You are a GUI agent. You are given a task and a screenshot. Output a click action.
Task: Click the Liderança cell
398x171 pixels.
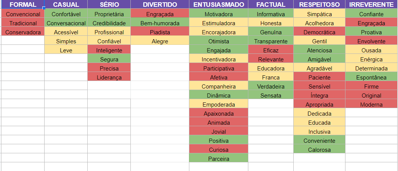pyautogui.click(x=109, y=78)
